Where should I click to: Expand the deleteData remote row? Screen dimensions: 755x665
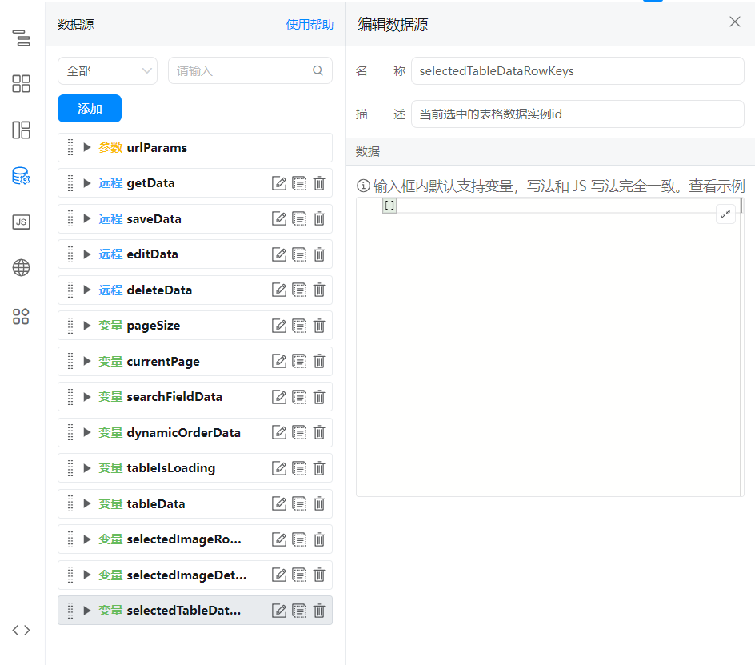pyautogui.click(x=87, y=290)
